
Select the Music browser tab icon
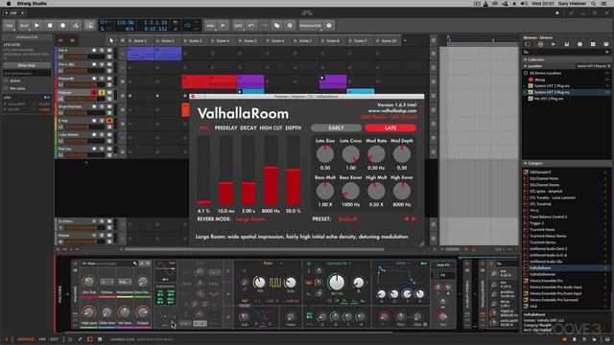(x=579, y=44)
